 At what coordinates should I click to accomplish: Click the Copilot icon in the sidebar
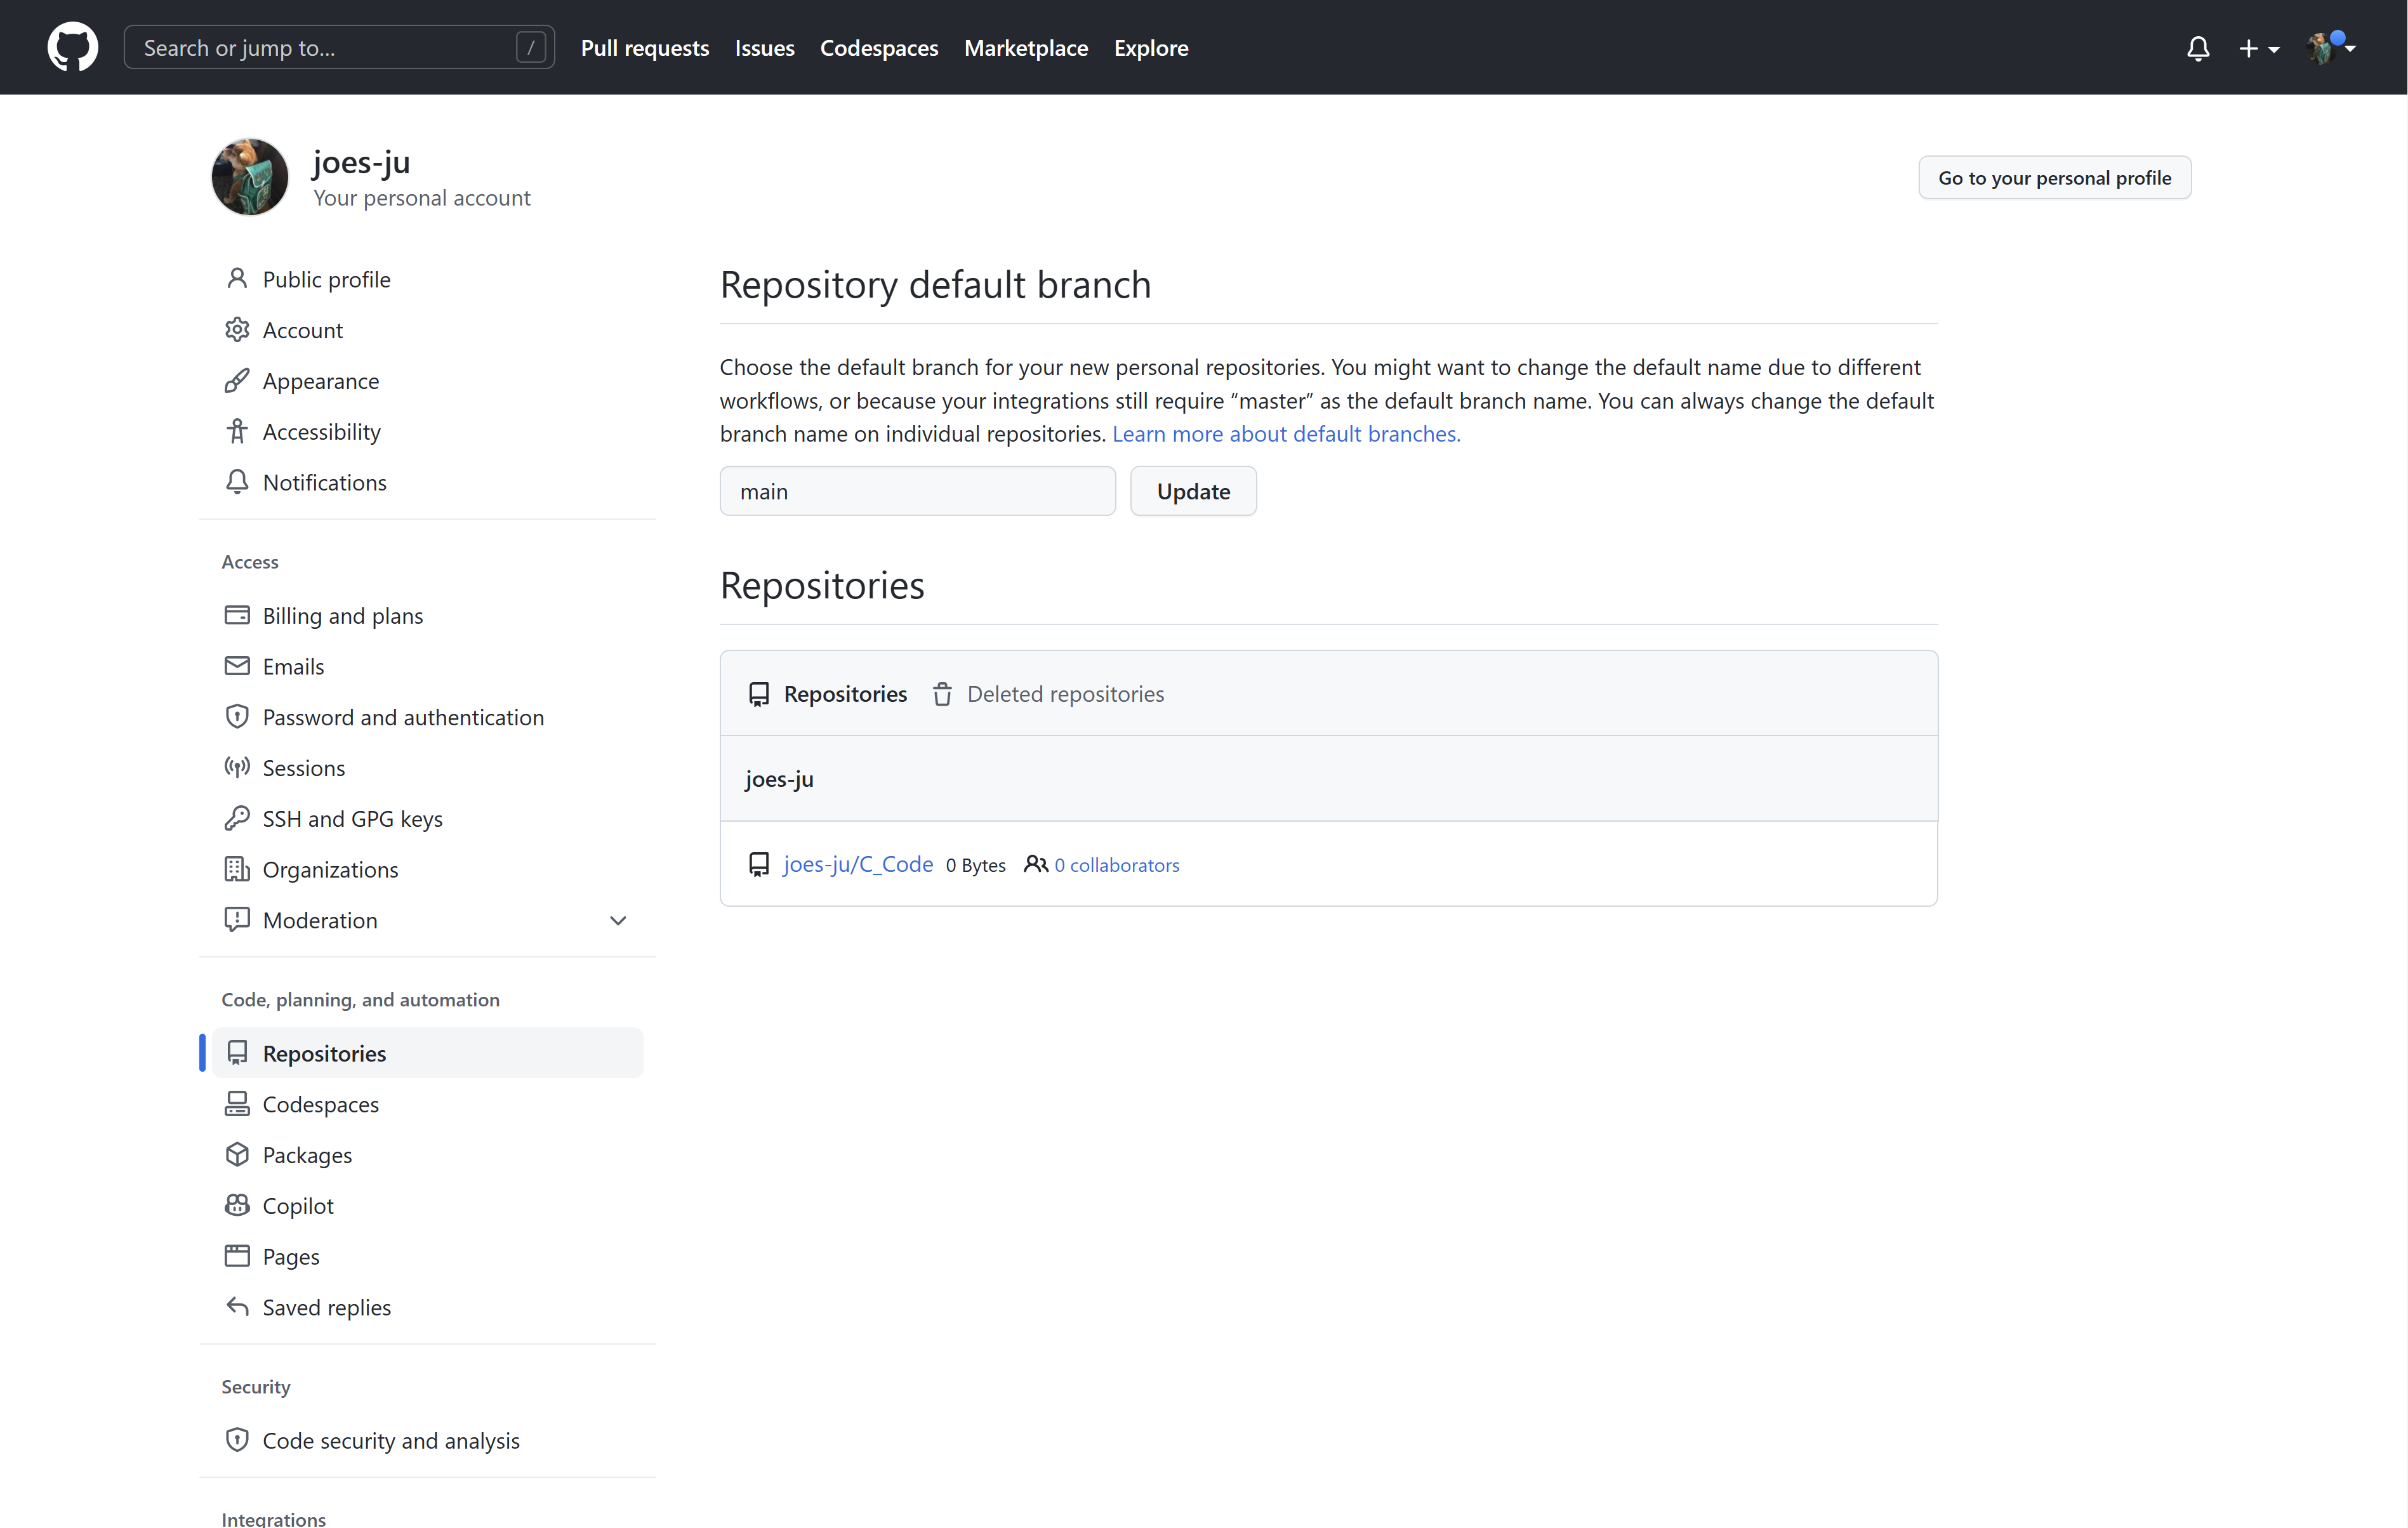237,1206
